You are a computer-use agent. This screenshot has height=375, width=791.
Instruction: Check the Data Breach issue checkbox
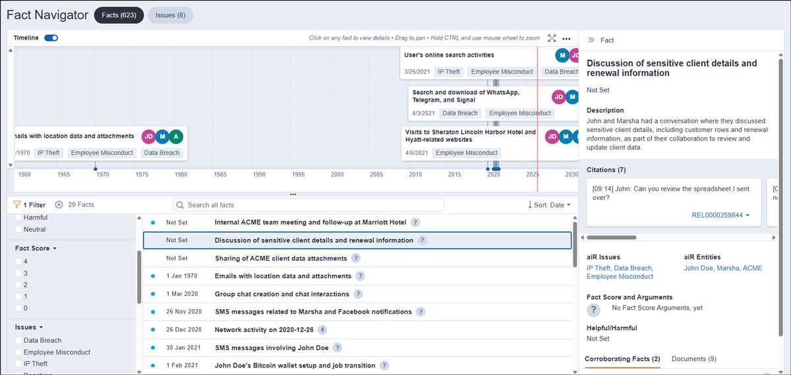pyautogui.click(x=18, y=341)
